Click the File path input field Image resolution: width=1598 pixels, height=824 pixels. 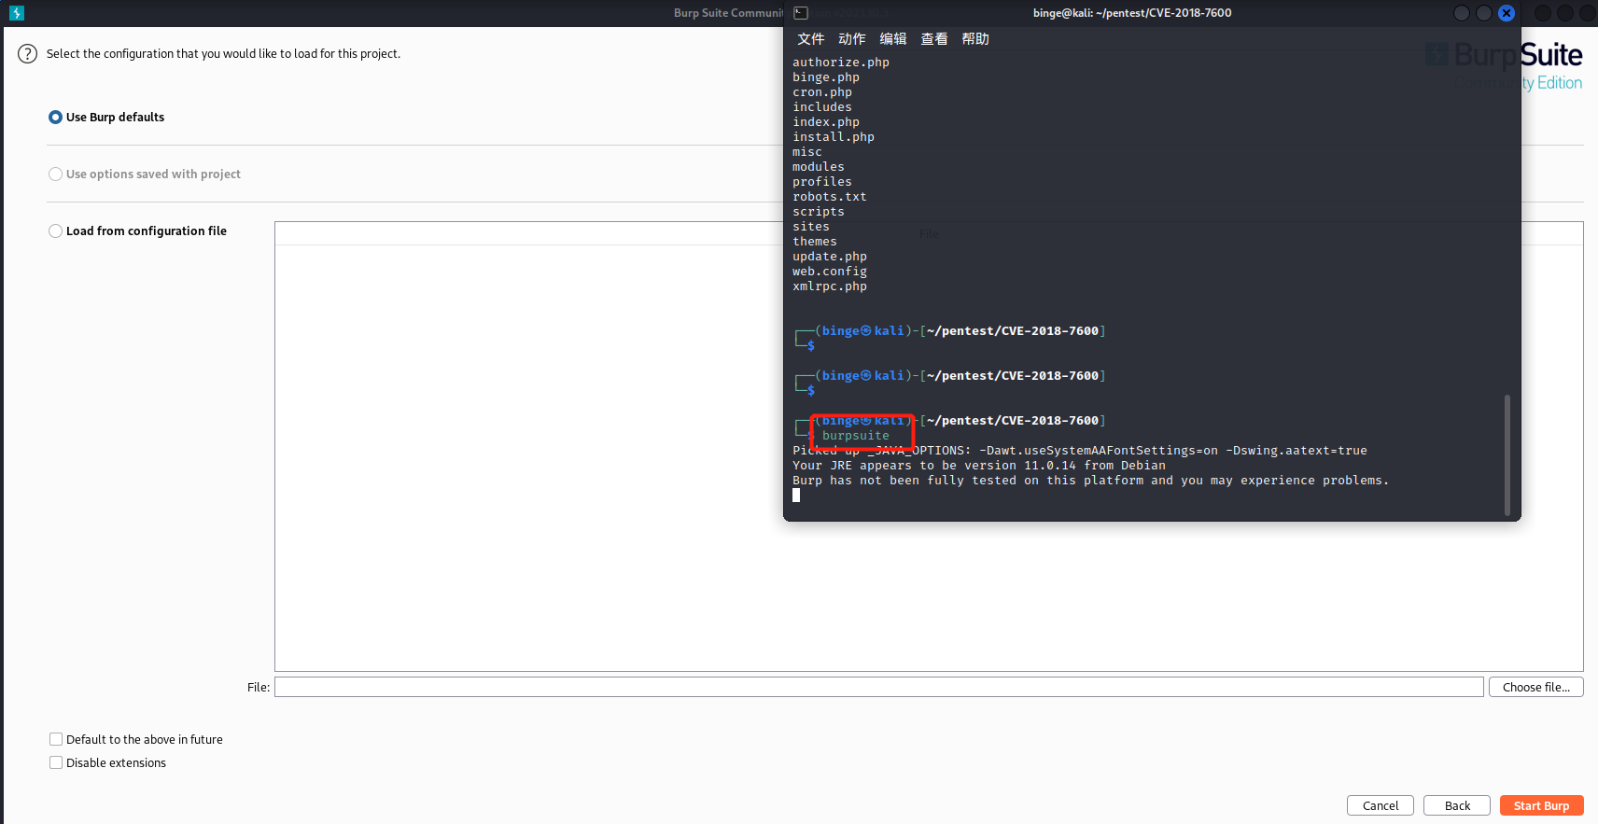(x=878, y=687)
